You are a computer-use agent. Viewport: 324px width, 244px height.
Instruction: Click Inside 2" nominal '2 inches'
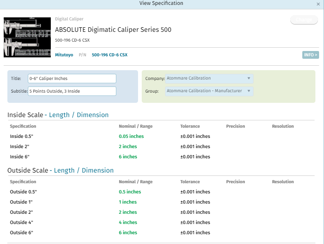pyautogui.click(x=128, y=146)
